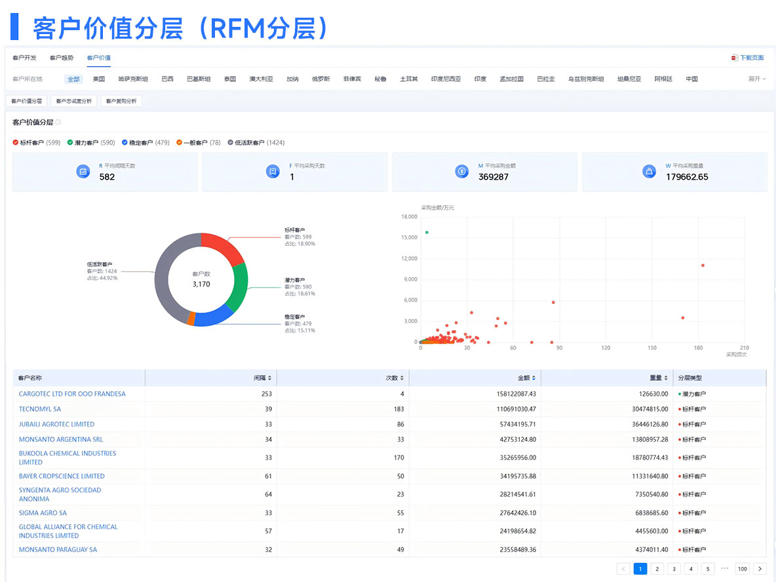Toggle 一般客户 (78) legend checkbox
Screen dimensions: 780x582
tap(179, 143)
